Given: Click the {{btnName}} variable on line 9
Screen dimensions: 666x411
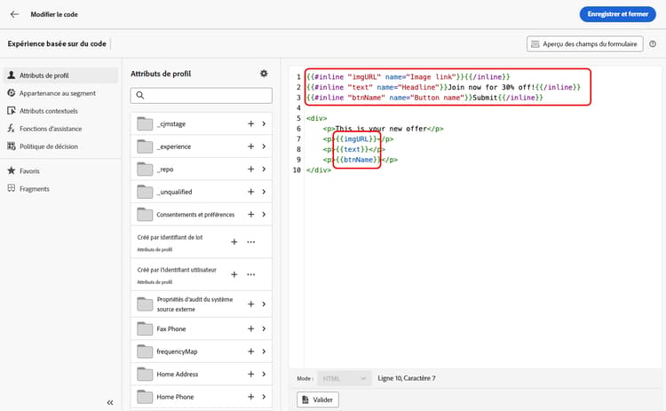Looking at the screenshot, I should [359, 160].
